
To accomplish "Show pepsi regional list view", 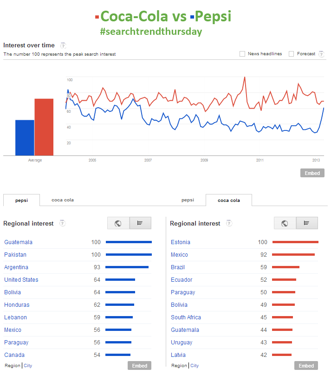I will click(x=140, y=223).
